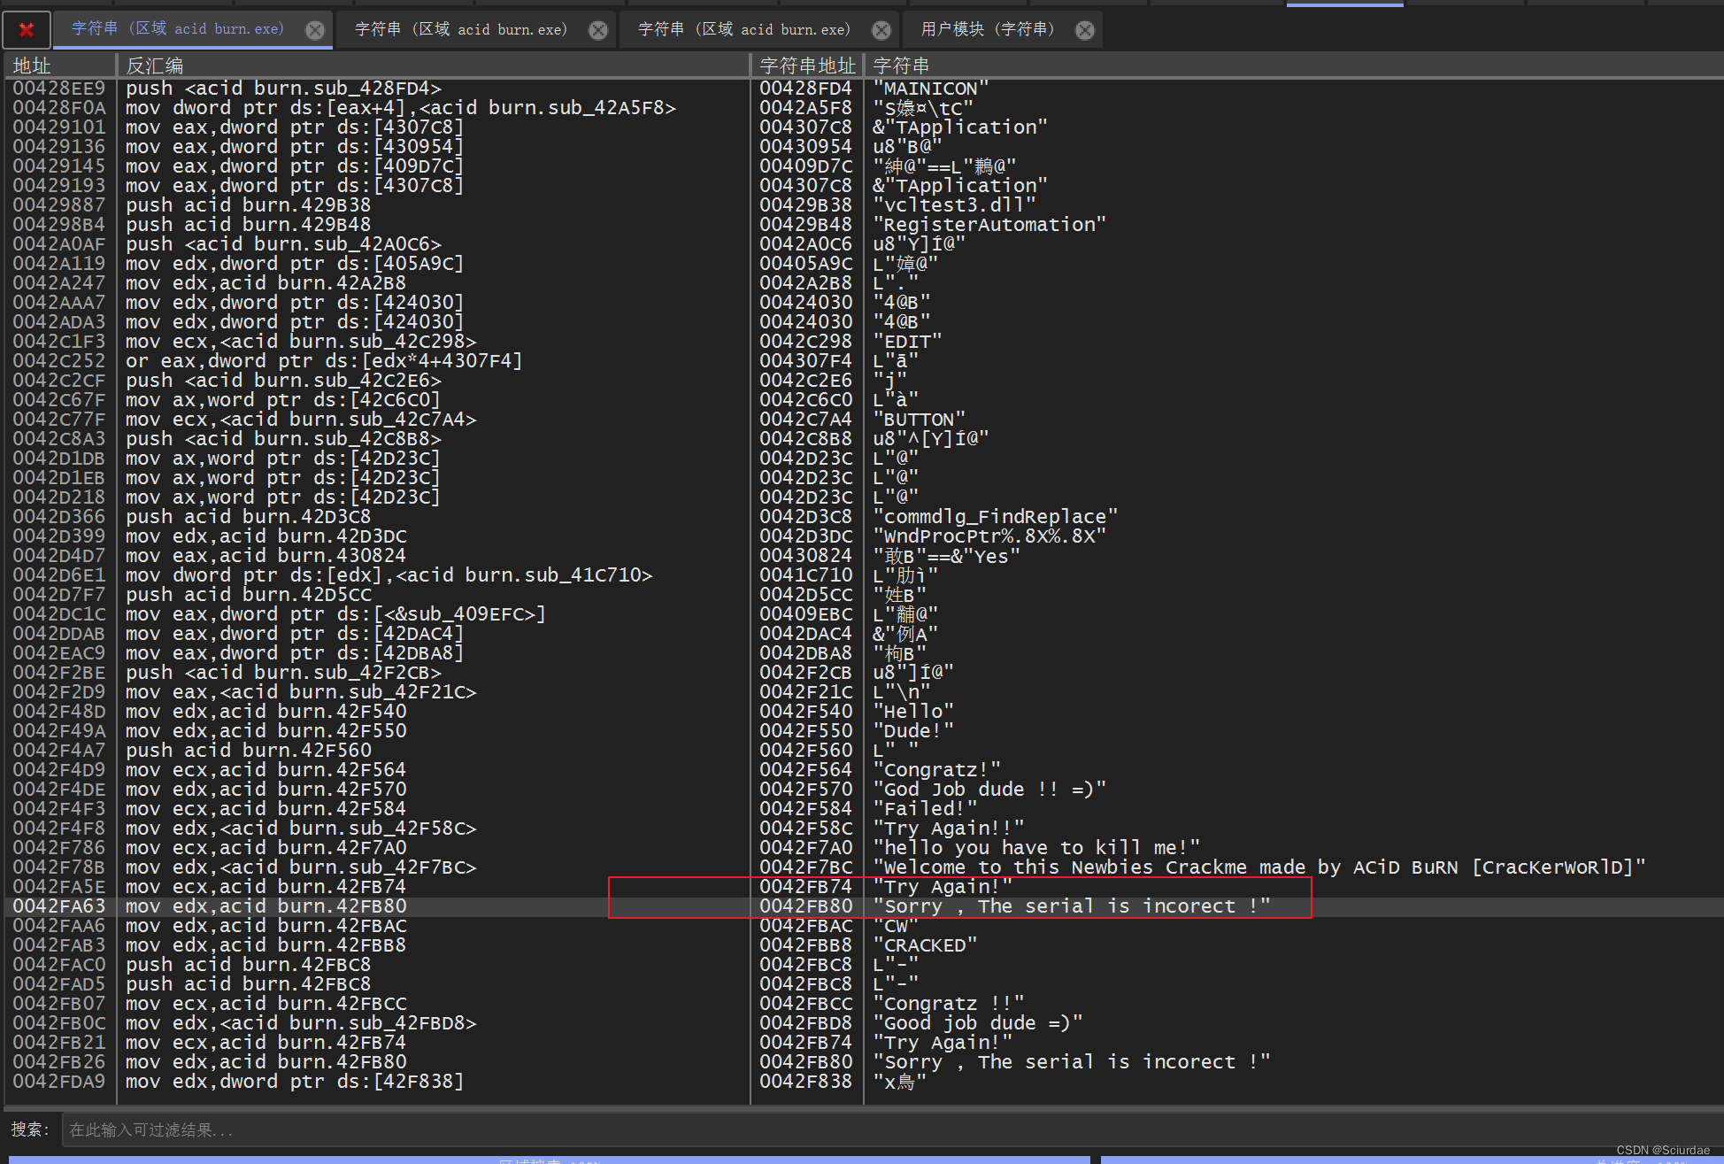
Task: Click the "CRACKED" string entry
Action: (925, 945)
